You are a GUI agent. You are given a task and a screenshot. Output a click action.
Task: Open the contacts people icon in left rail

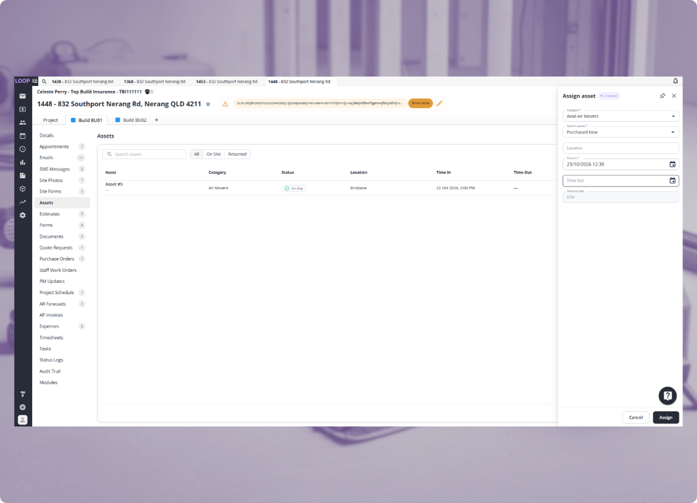click(x=23, y=122)
